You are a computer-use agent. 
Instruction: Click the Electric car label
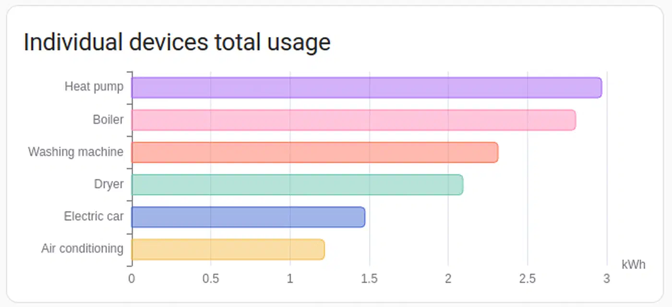coord(94,216)
